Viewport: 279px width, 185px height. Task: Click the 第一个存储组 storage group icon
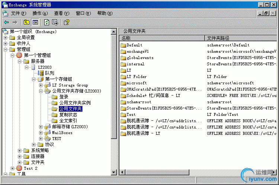pyautogui.click(x=41, y=79)
